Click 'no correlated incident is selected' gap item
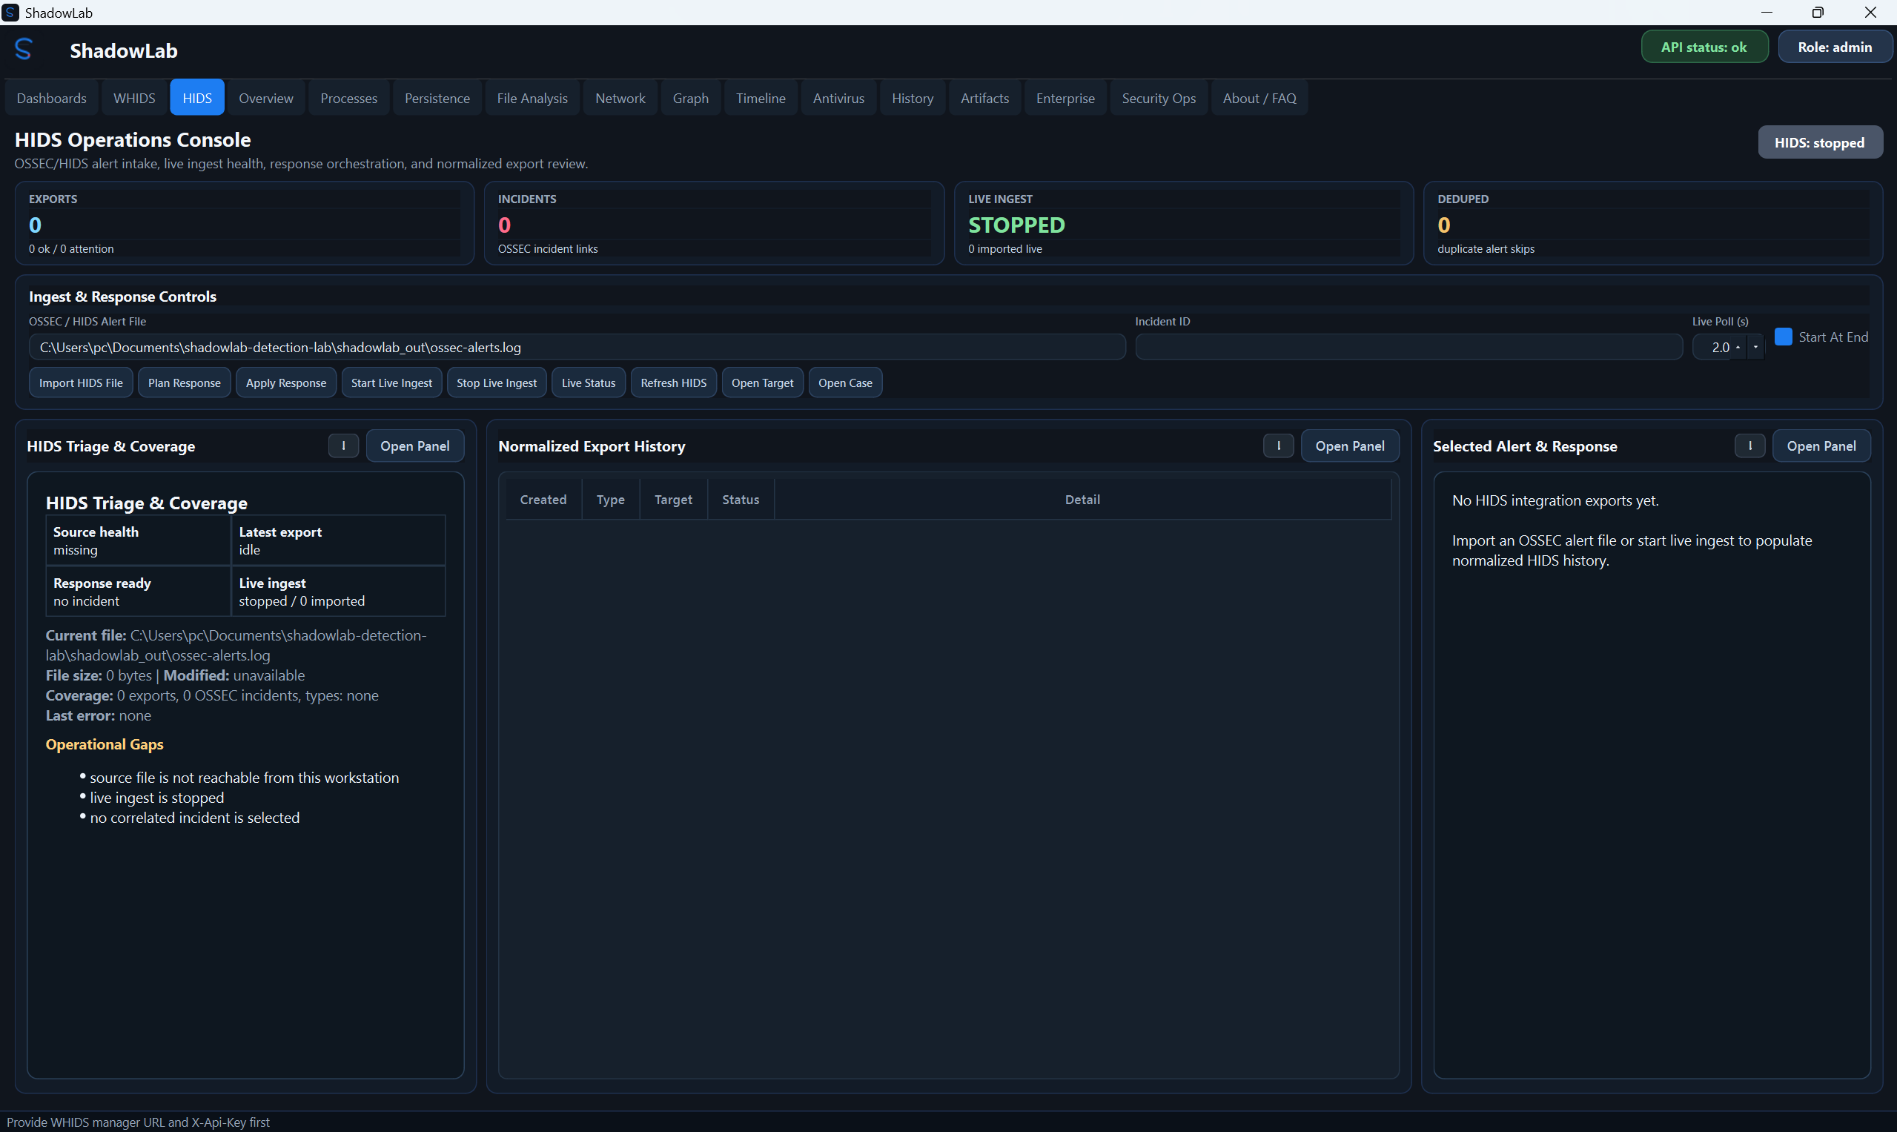 click(194, 817)
